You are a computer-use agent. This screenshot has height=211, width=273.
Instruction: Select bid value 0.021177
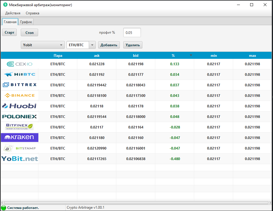(136, 74)
